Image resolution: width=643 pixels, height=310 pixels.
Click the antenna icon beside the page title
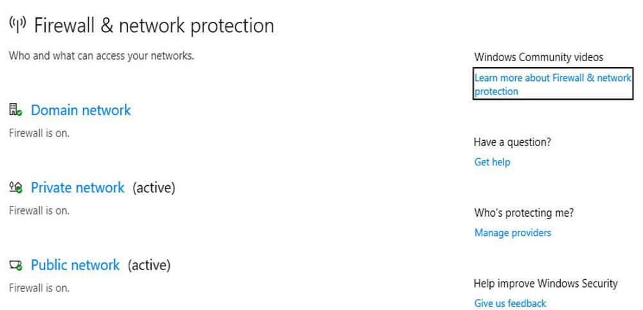[17, 24]
